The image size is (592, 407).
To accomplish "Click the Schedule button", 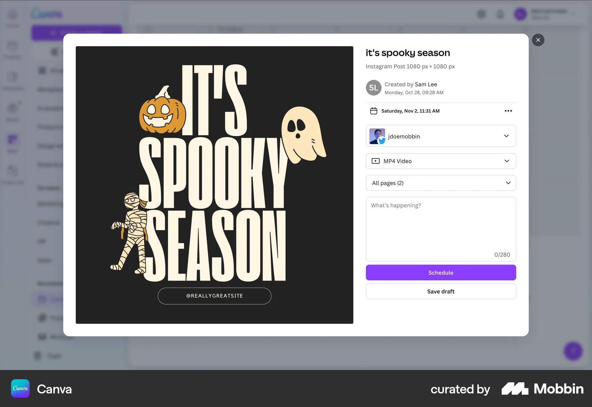I will (x=441, y=272).
